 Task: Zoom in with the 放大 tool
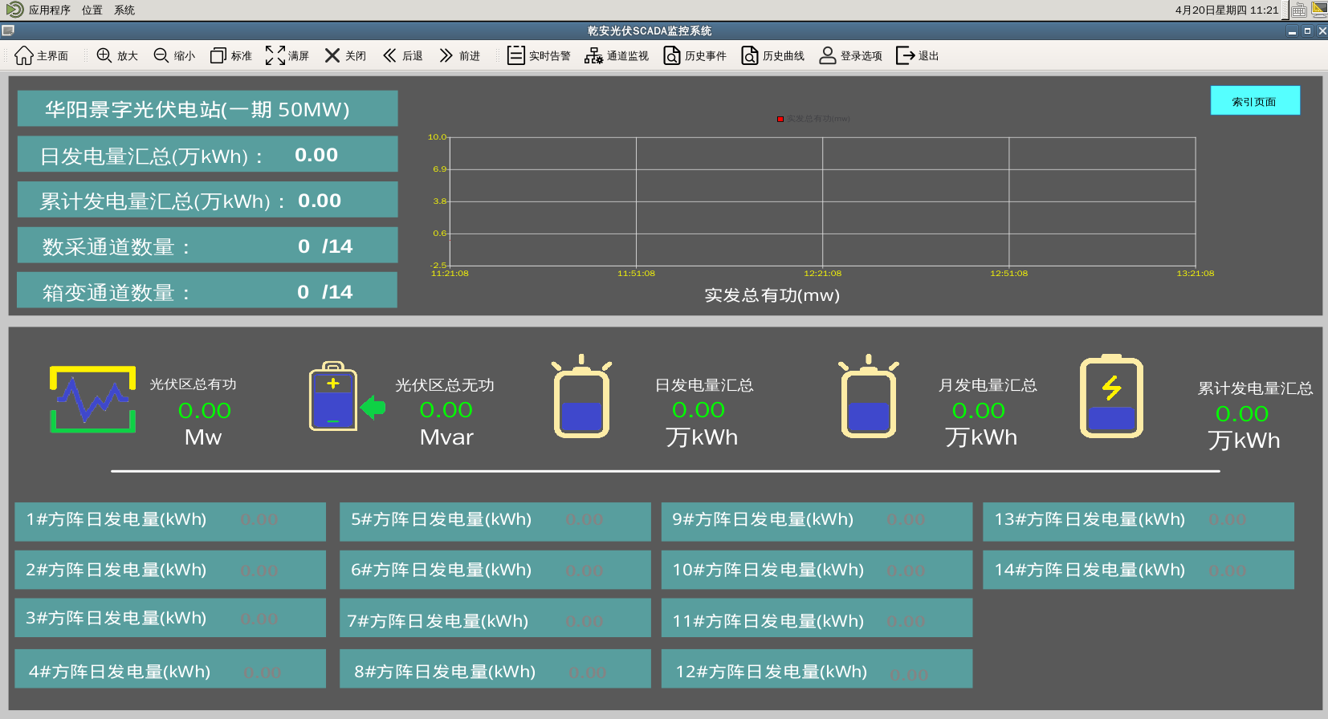click(117, 55)
